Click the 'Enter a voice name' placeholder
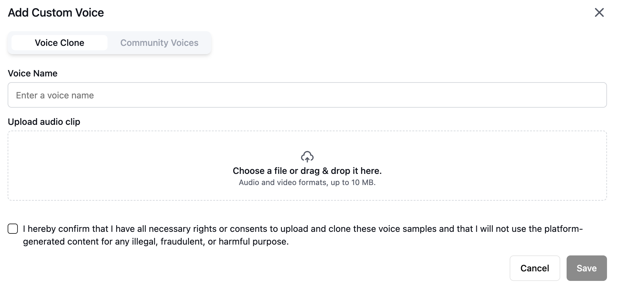 click(x=55, y=95)
